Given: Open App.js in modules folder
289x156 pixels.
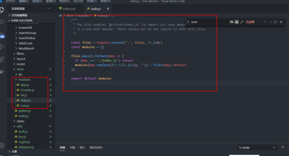Looking at the screenshot, I should coord(31,85).
